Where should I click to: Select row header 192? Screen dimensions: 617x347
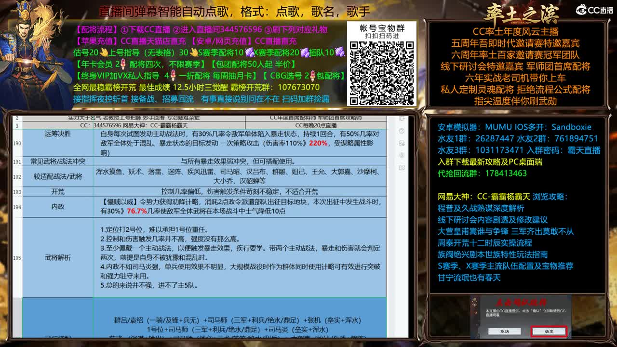pos(17,177)
